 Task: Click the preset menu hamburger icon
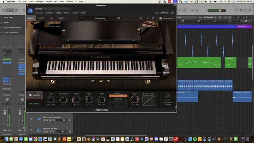point(119,18)
